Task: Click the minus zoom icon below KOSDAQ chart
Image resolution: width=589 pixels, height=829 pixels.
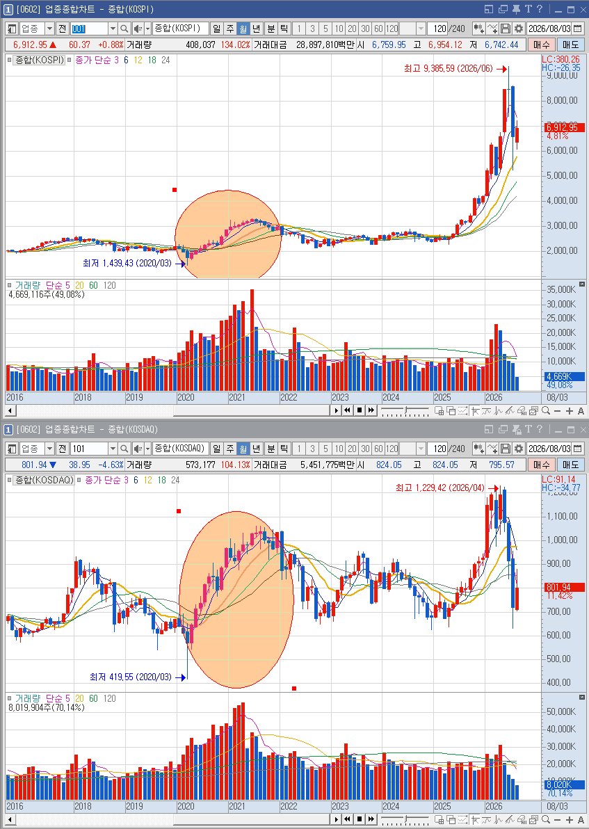Action: coord(557,819)
